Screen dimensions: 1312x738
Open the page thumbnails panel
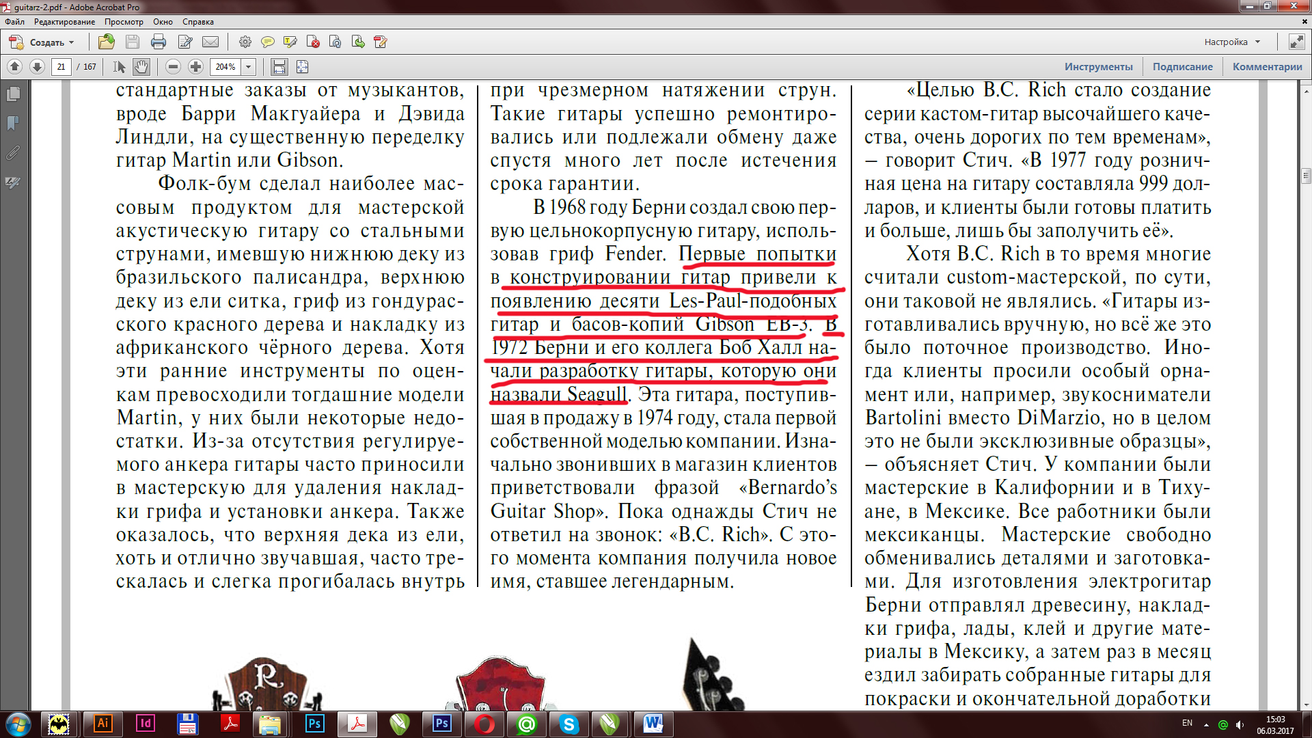pyautogui.click(x=13, y=94)
